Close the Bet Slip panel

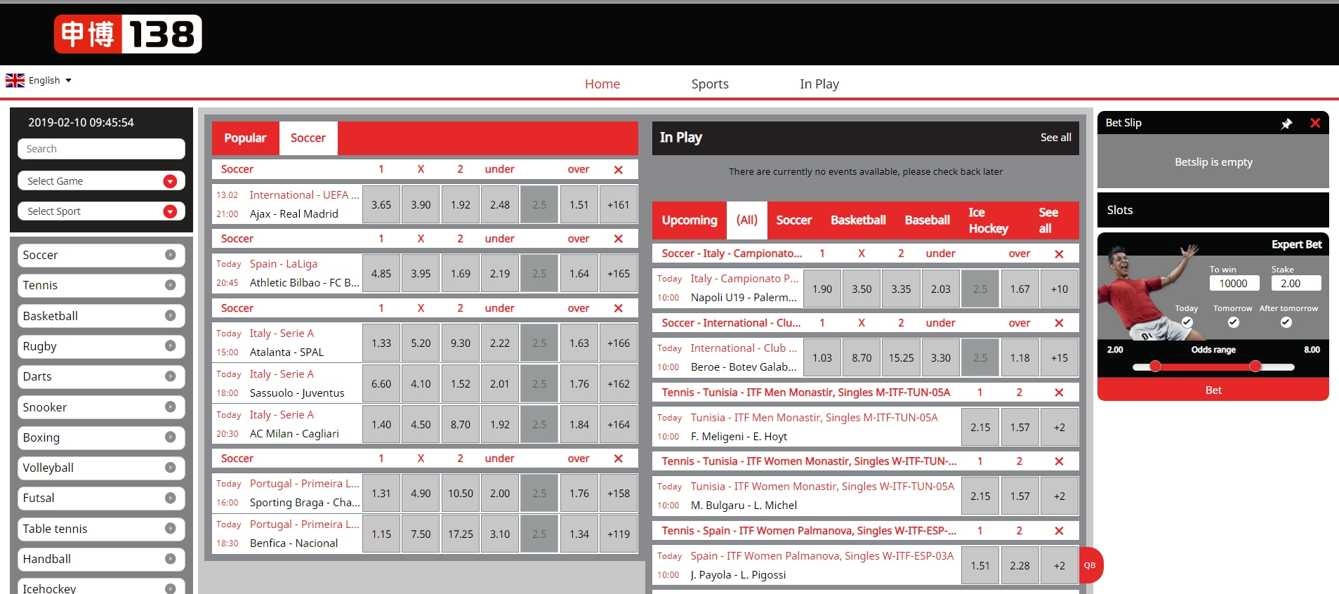[x=1315, y=123]
